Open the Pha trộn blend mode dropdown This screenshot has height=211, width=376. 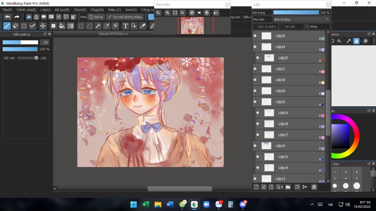tap(301, 19)
